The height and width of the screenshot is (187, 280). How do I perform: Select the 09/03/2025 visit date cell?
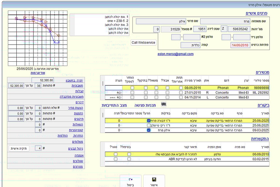coord(261,130)
